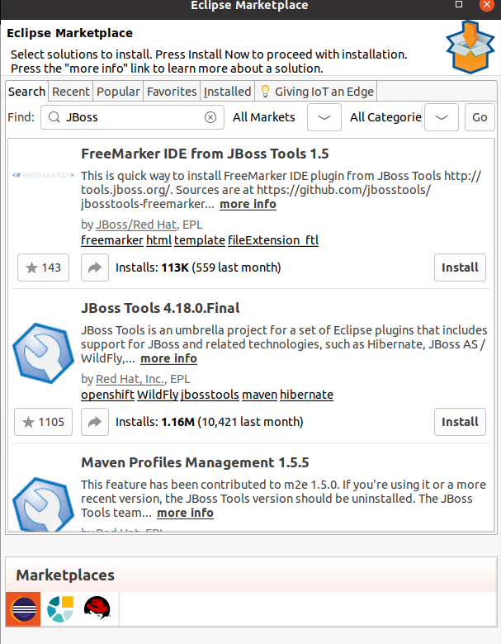Follow the hibernate tag link
501x644 pixels.
(x=306, y=395)
